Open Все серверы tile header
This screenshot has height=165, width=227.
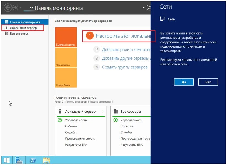pyautogui.click(x=131, y=112)
